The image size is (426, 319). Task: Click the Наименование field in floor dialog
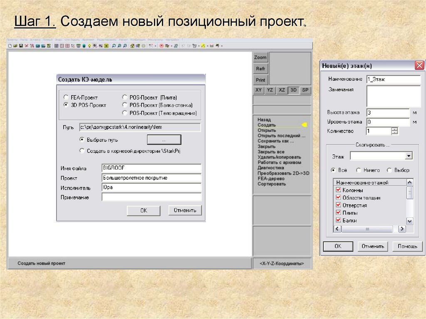coord(393,79)
